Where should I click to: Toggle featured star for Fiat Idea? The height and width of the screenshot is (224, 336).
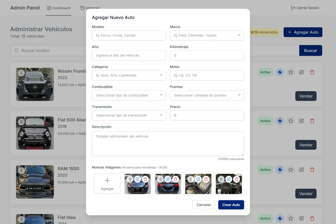pyautogui.click(x=291, y=219)
